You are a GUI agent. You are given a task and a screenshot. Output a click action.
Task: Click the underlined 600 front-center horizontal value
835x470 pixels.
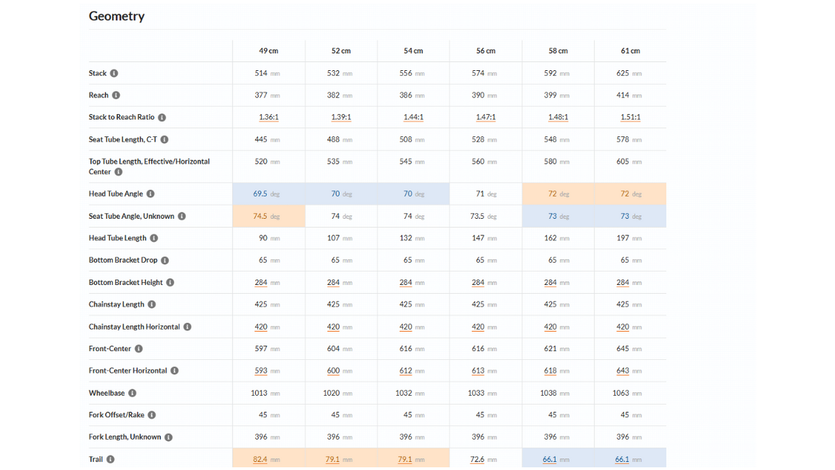click(x=334, y=371)
